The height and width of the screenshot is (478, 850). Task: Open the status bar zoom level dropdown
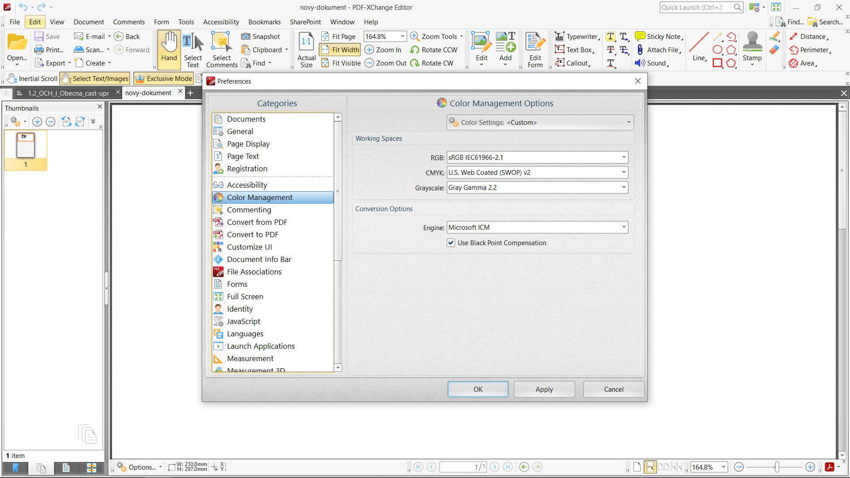[723, 467]
